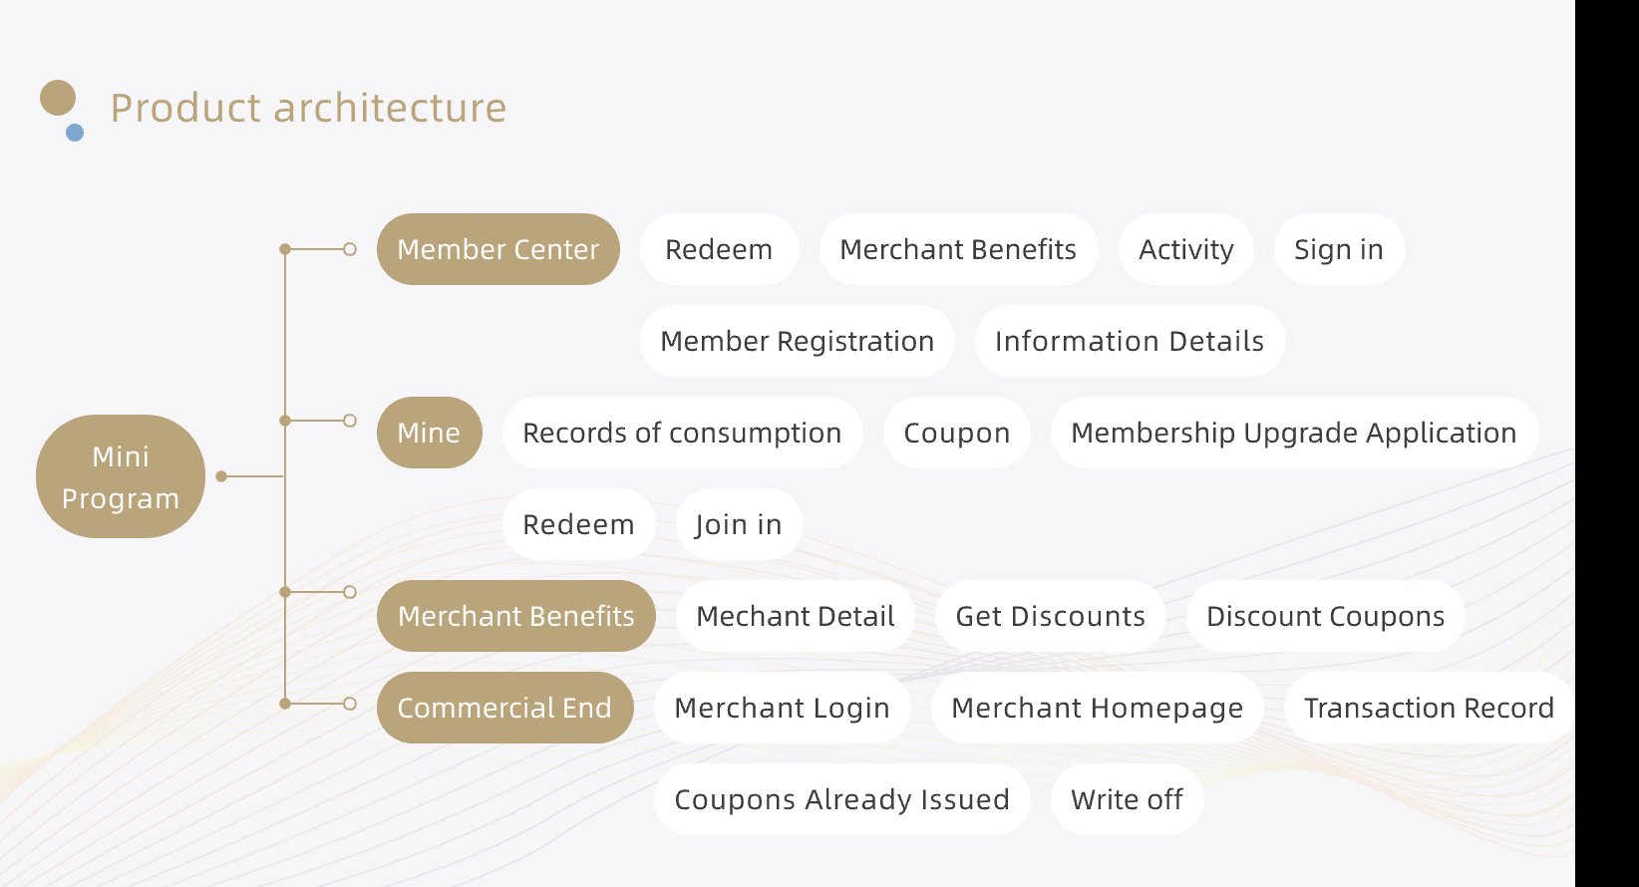Click the gold circle beside Product architecture title

click(58, 98)
